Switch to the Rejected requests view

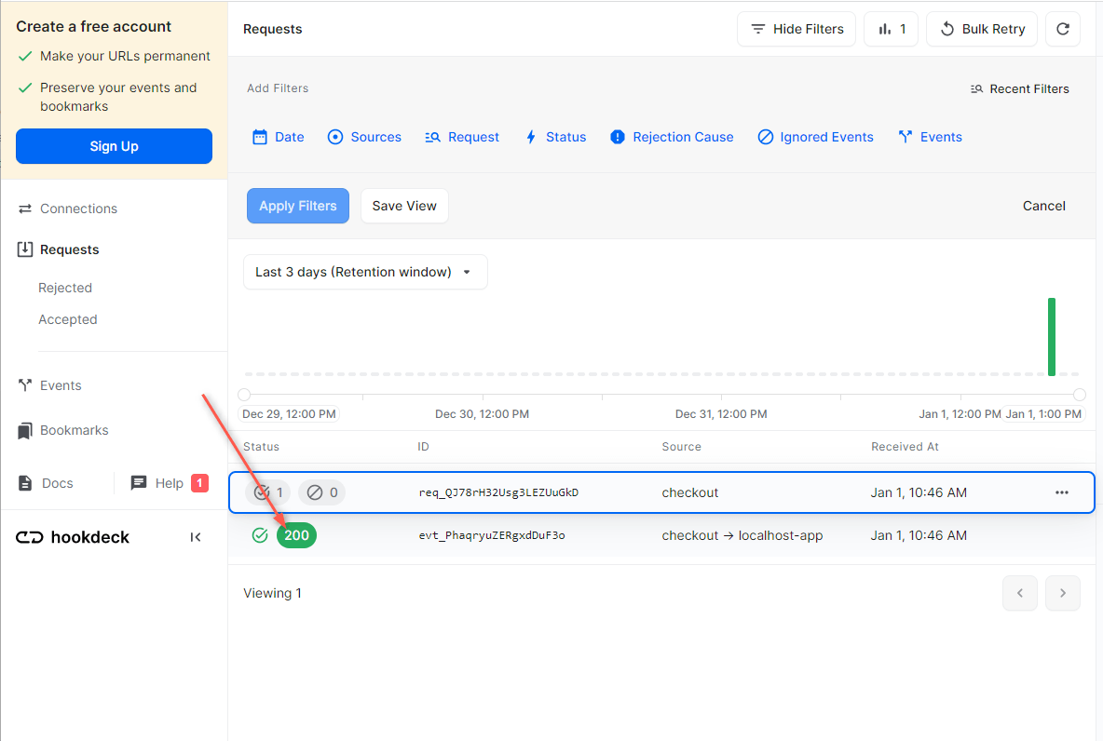point(64,288)
